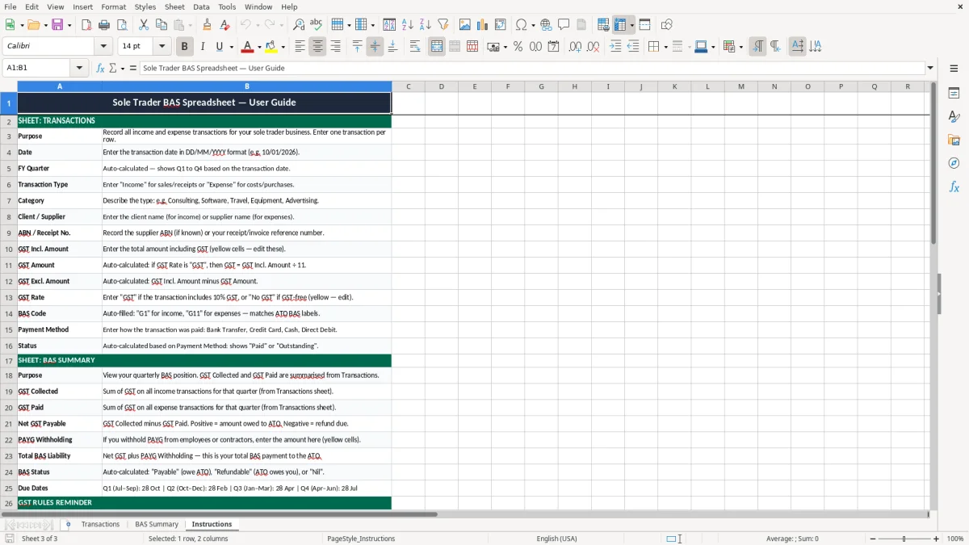Sort ascending A to Z
Image resolution: width=969 pixels, height=545 pixels.
pos(407,25)
